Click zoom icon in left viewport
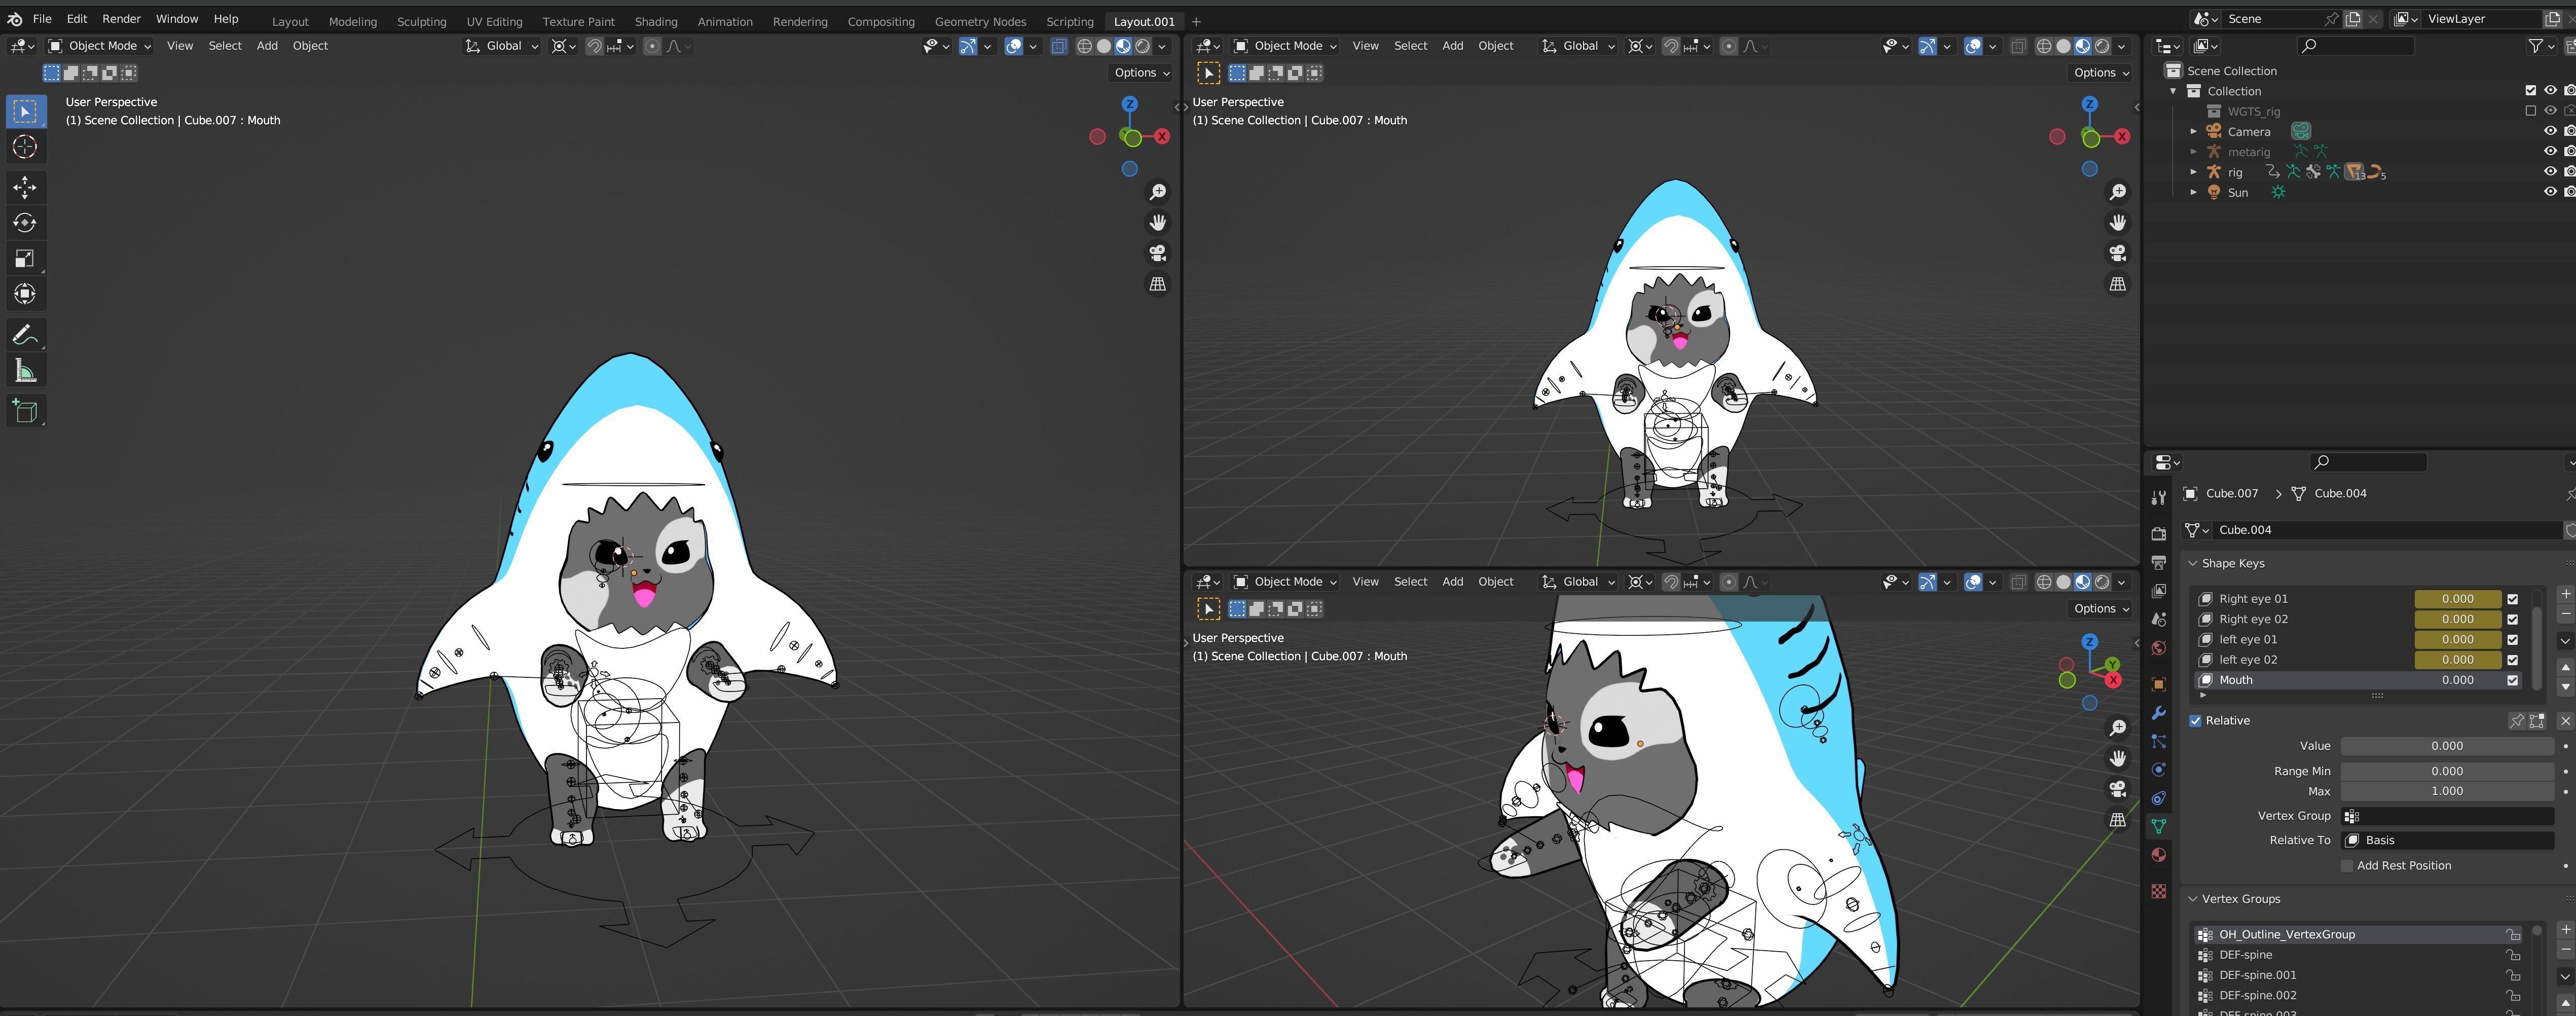This screenshot has width=2576, height=1016. click(1157, 192)
